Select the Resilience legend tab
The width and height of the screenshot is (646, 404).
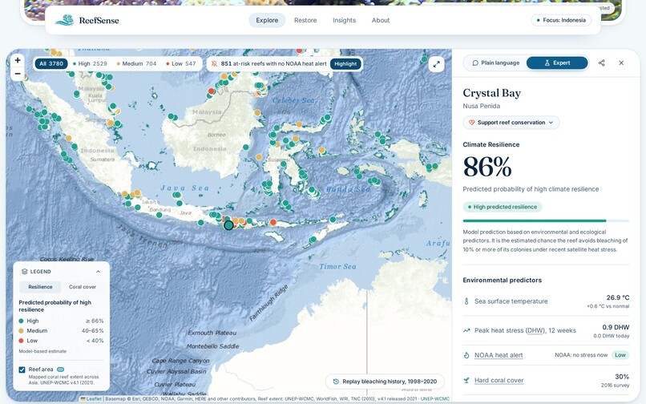40,287
